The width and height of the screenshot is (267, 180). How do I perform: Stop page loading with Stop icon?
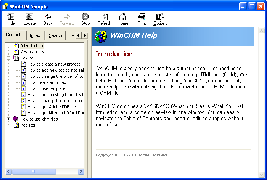point(85,17)
